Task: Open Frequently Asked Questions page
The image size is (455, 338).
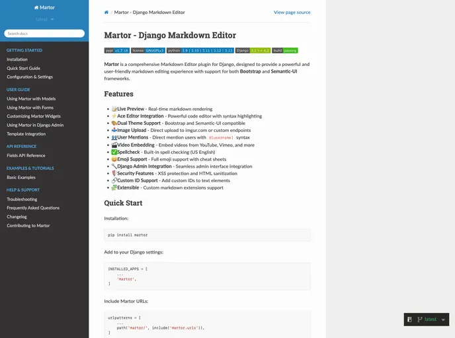Action: pos(33,208)
